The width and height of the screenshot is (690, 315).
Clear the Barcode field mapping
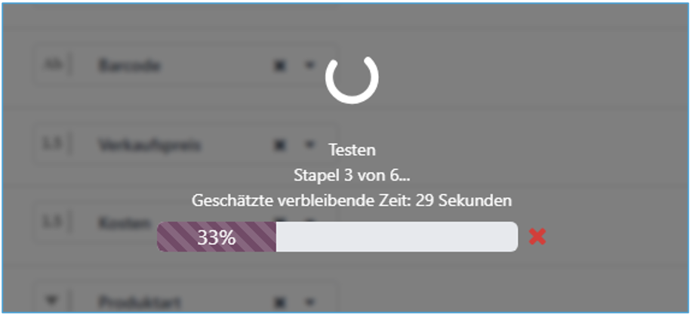[280, 66]
